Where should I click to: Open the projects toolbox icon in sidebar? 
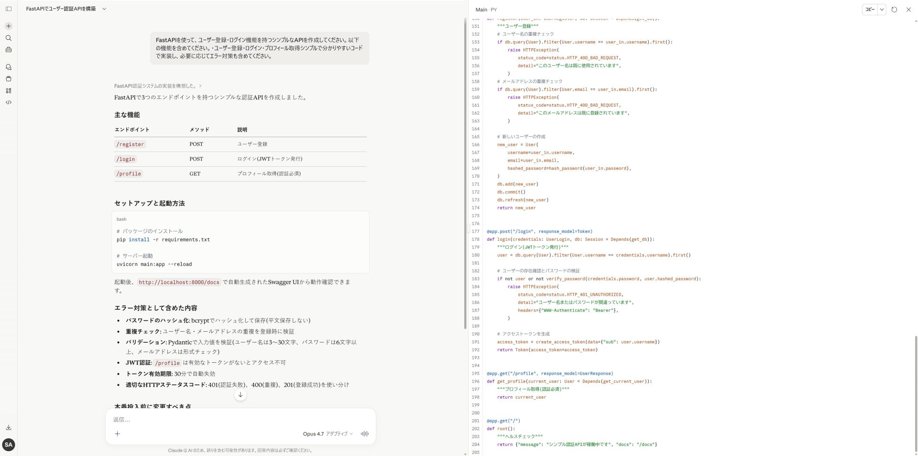tap(8, 50)
